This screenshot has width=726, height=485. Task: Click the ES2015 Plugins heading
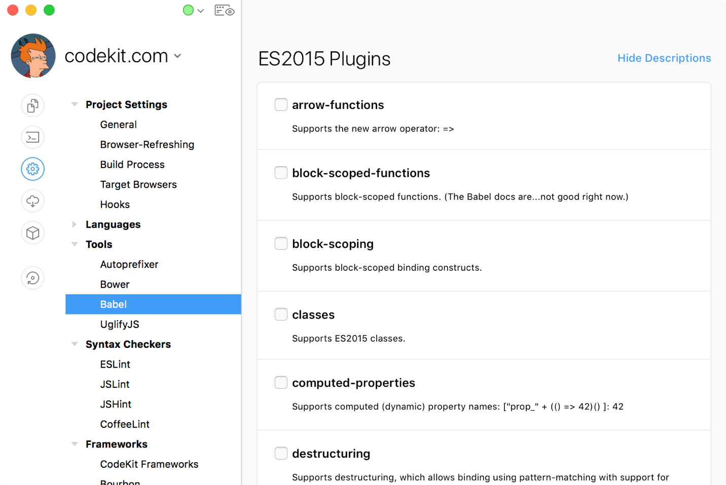(x=324, y=59)
